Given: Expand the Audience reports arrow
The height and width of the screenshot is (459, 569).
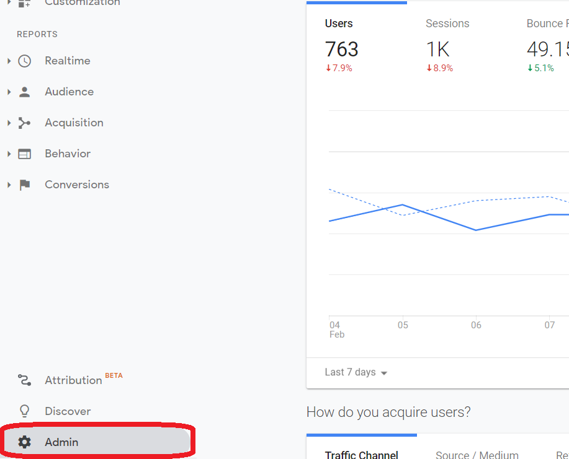Looking at the screenshot, I should 9,92.
